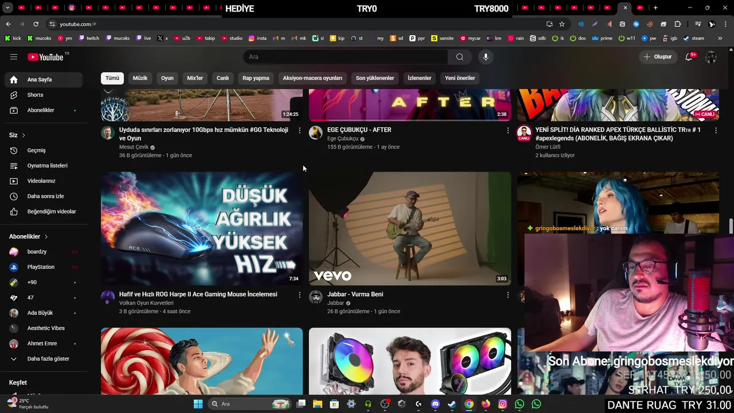Open the notifications bell
The image size is (734, 413).
pos(690,57)
